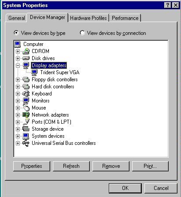This screenshot has width=181, height=197.
Task: Click the Computer root icon
Action: point(18,44)
